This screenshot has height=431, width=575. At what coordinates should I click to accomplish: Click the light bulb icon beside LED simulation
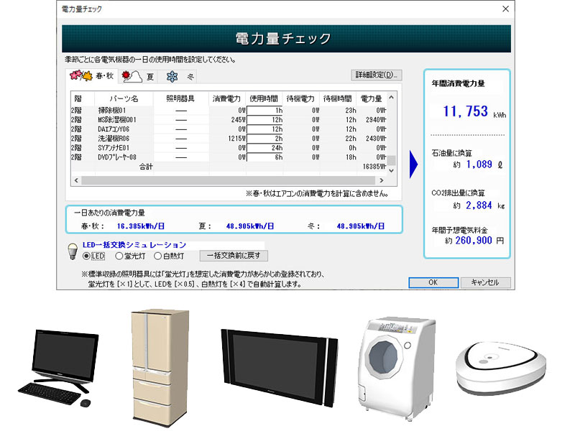point(73,252)
